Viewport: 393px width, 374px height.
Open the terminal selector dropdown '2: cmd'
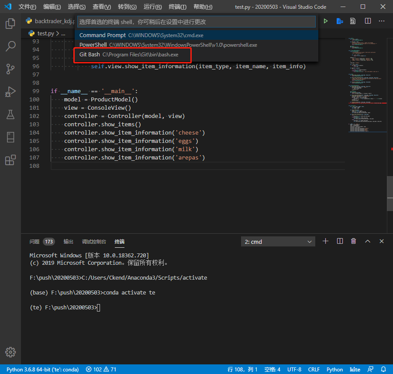(278, 242)
